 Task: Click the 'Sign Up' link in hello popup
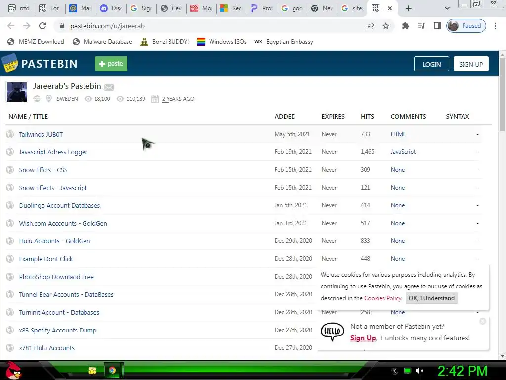pos(363,338)
